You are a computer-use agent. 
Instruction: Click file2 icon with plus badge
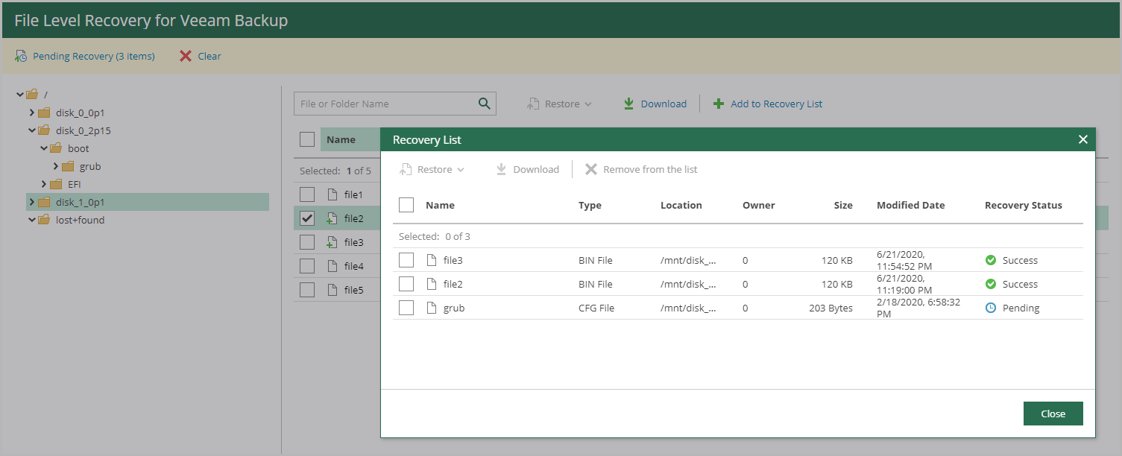coord(332,219)
